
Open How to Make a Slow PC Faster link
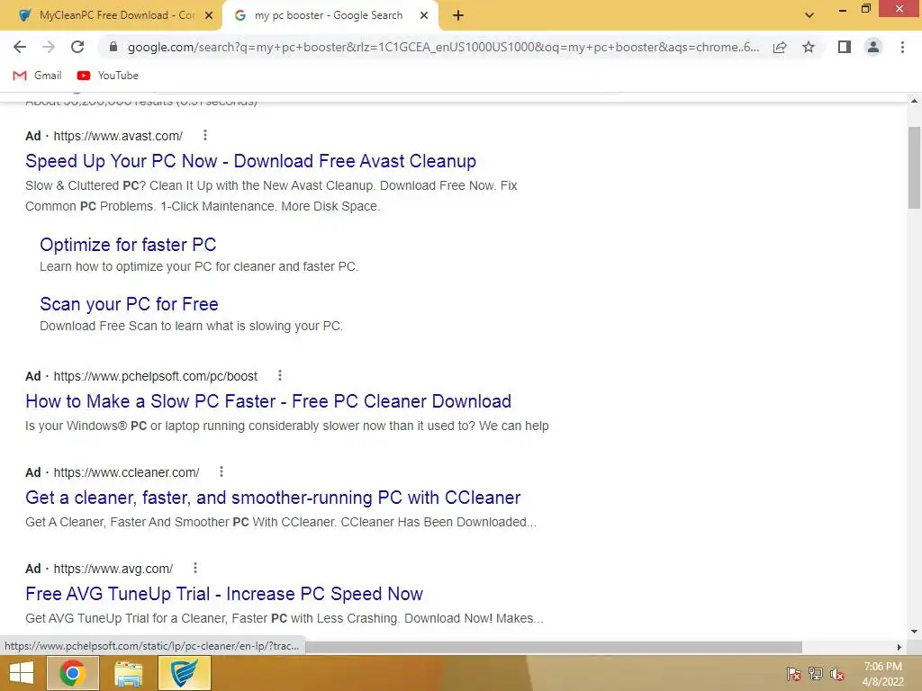tap(268, 401)
